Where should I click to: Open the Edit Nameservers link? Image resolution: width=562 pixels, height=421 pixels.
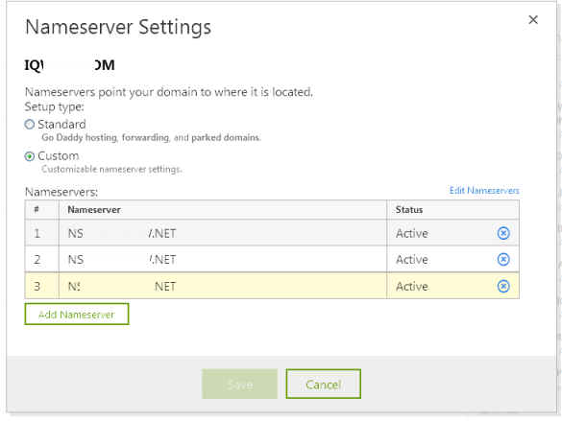(x=484, y=190)
